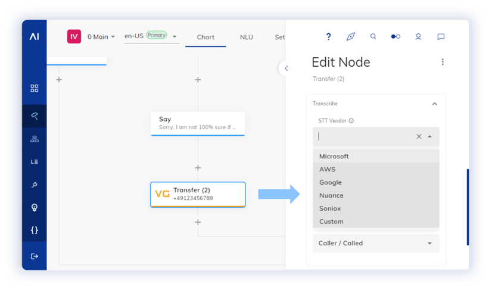The image size is (492, 290).
Task: Click the STT Vendor info icon
Action: (x=351, y=120)
